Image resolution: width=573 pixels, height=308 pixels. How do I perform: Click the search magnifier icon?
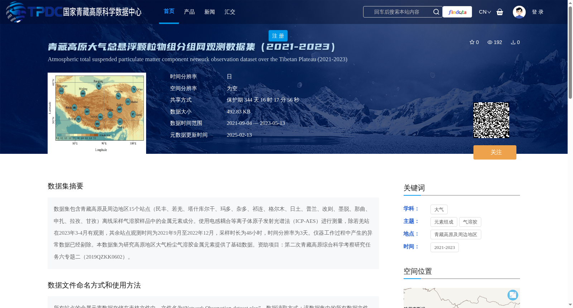(436, 12)
